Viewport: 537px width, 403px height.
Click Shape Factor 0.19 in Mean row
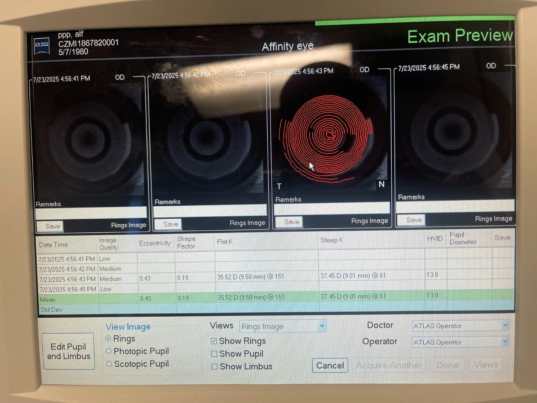183,298
